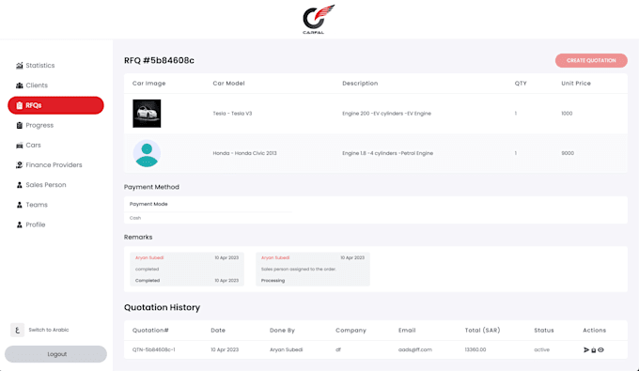Click the email aads@ff.com
639x371 pixels.
click(414, 349)
